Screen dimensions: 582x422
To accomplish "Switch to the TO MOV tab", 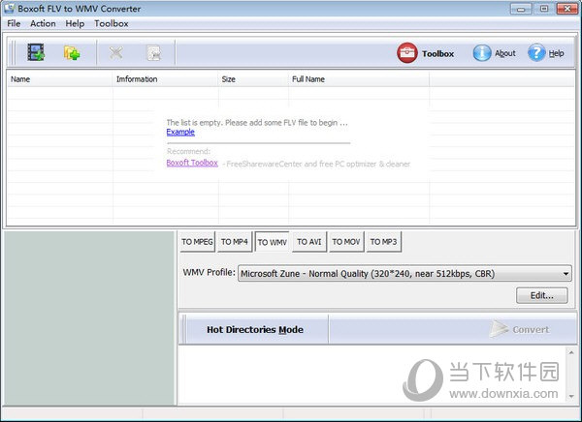I will click(346, 242).
